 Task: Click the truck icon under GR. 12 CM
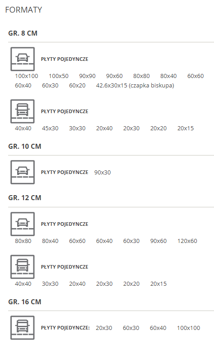23,267
